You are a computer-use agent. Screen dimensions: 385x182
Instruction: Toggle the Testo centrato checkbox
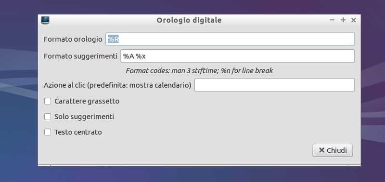coord(48,132)
